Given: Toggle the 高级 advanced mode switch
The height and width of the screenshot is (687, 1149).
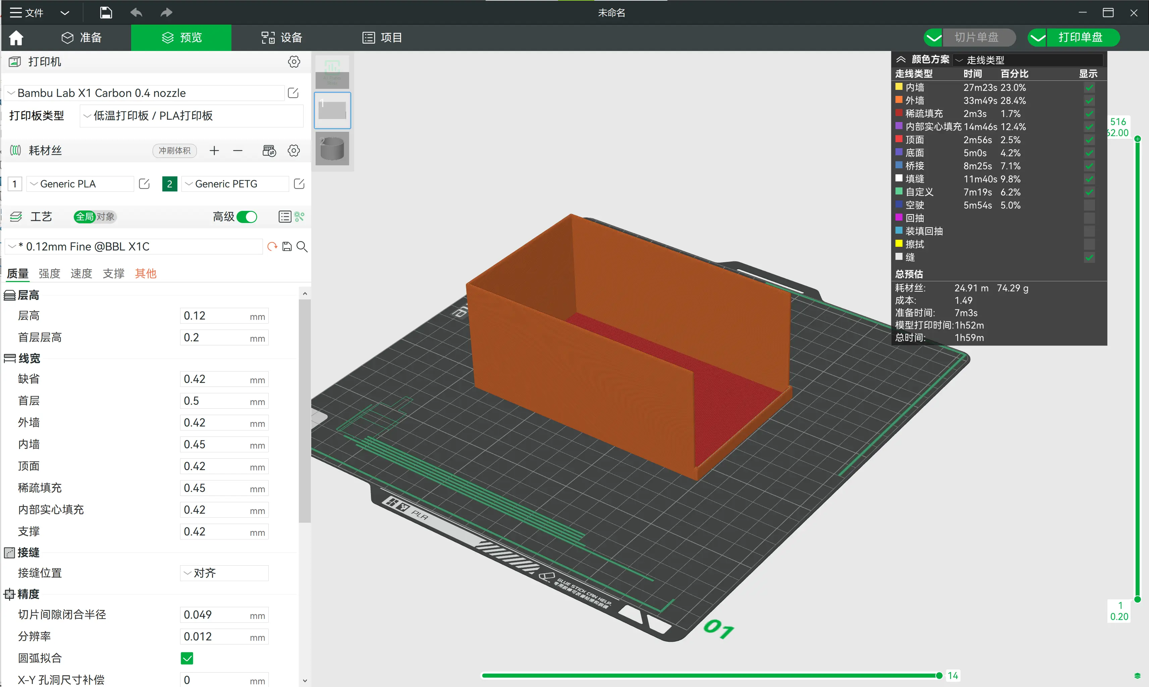Looking at the screenshot, I should click(247, 217).
